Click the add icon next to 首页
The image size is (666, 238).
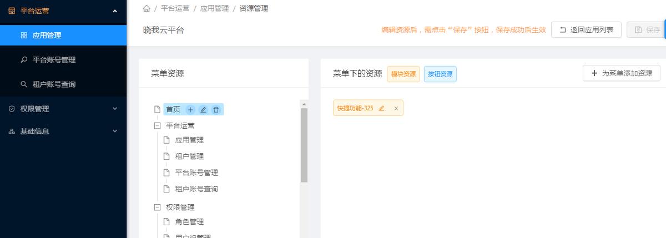190,110
